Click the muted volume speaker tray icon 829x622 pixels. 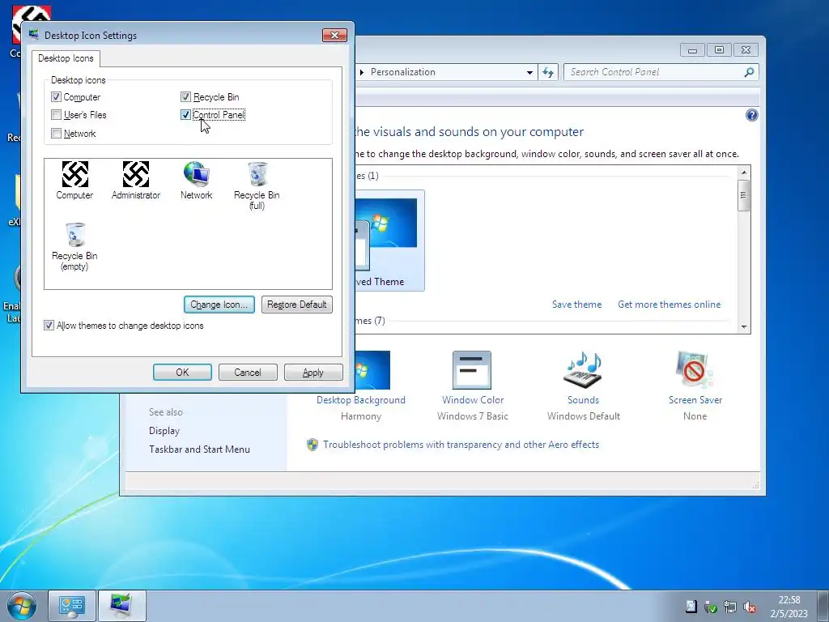point(749,607)
